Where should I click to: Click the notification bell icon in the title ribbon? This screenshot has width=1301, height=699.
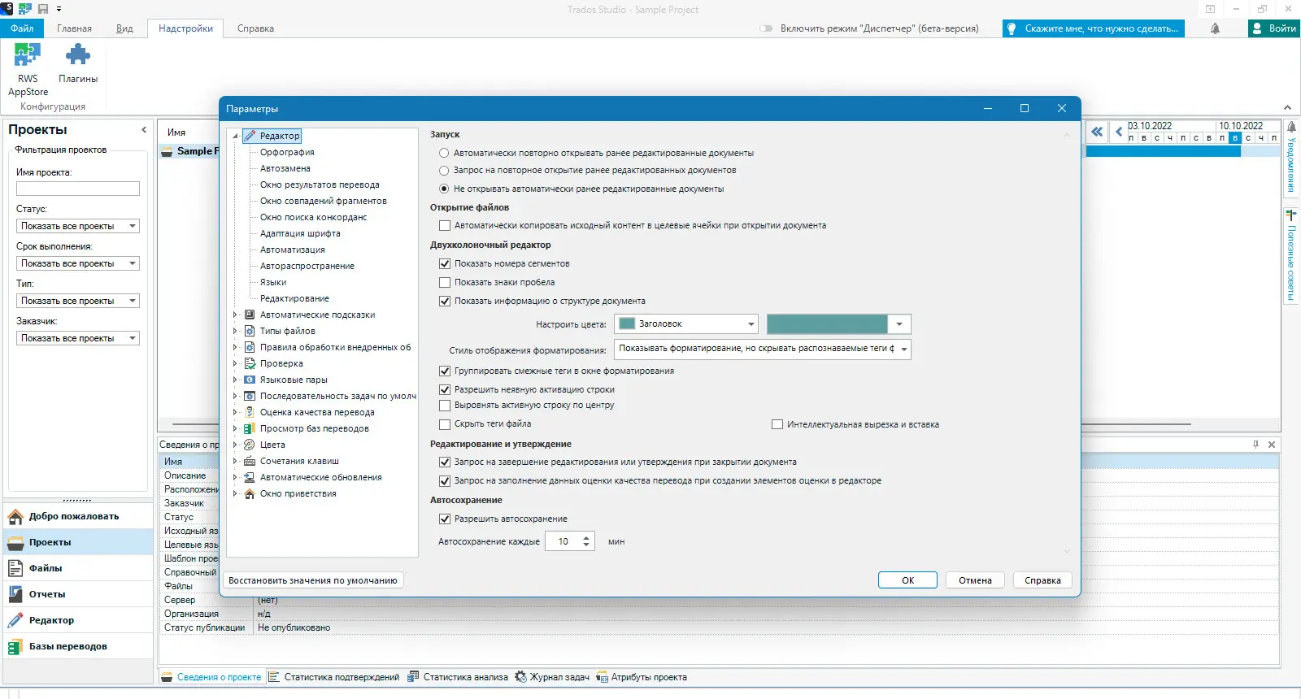pos(1215,28)
